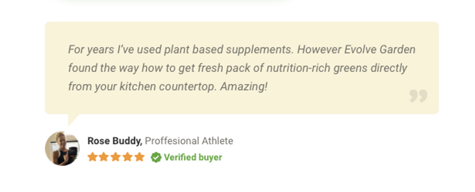475x192 pixels.
Task: Click the Rose Buddy name
Action: tap(115, 141)
